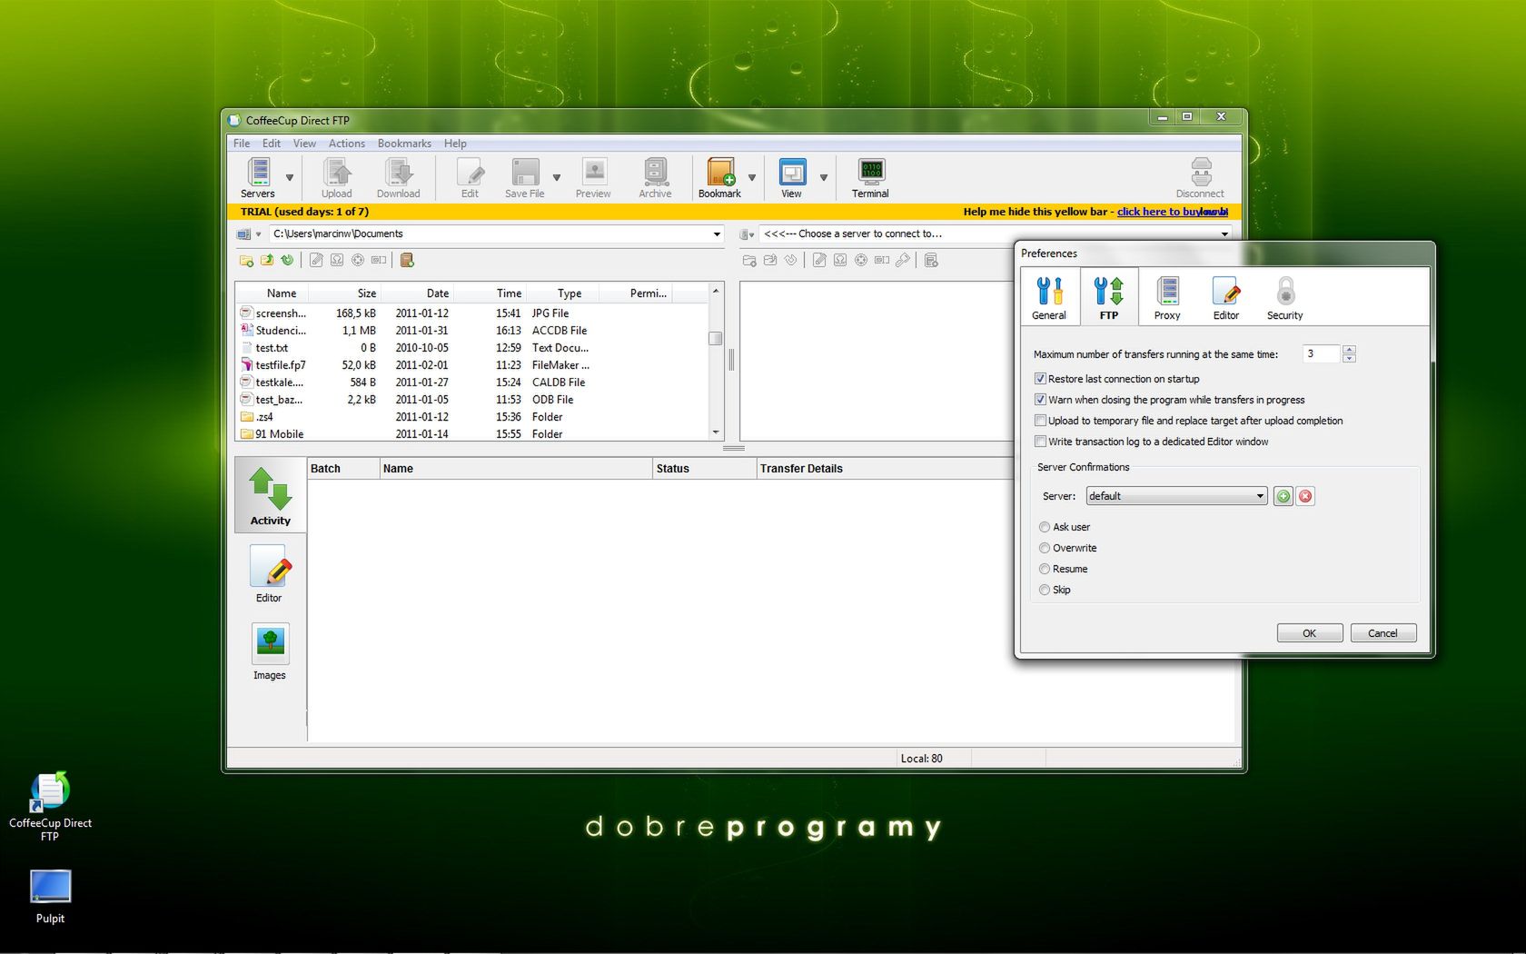1526x954 pixels.
Task: Switch to Editor preferences tab
Action: click(1226, 297)
